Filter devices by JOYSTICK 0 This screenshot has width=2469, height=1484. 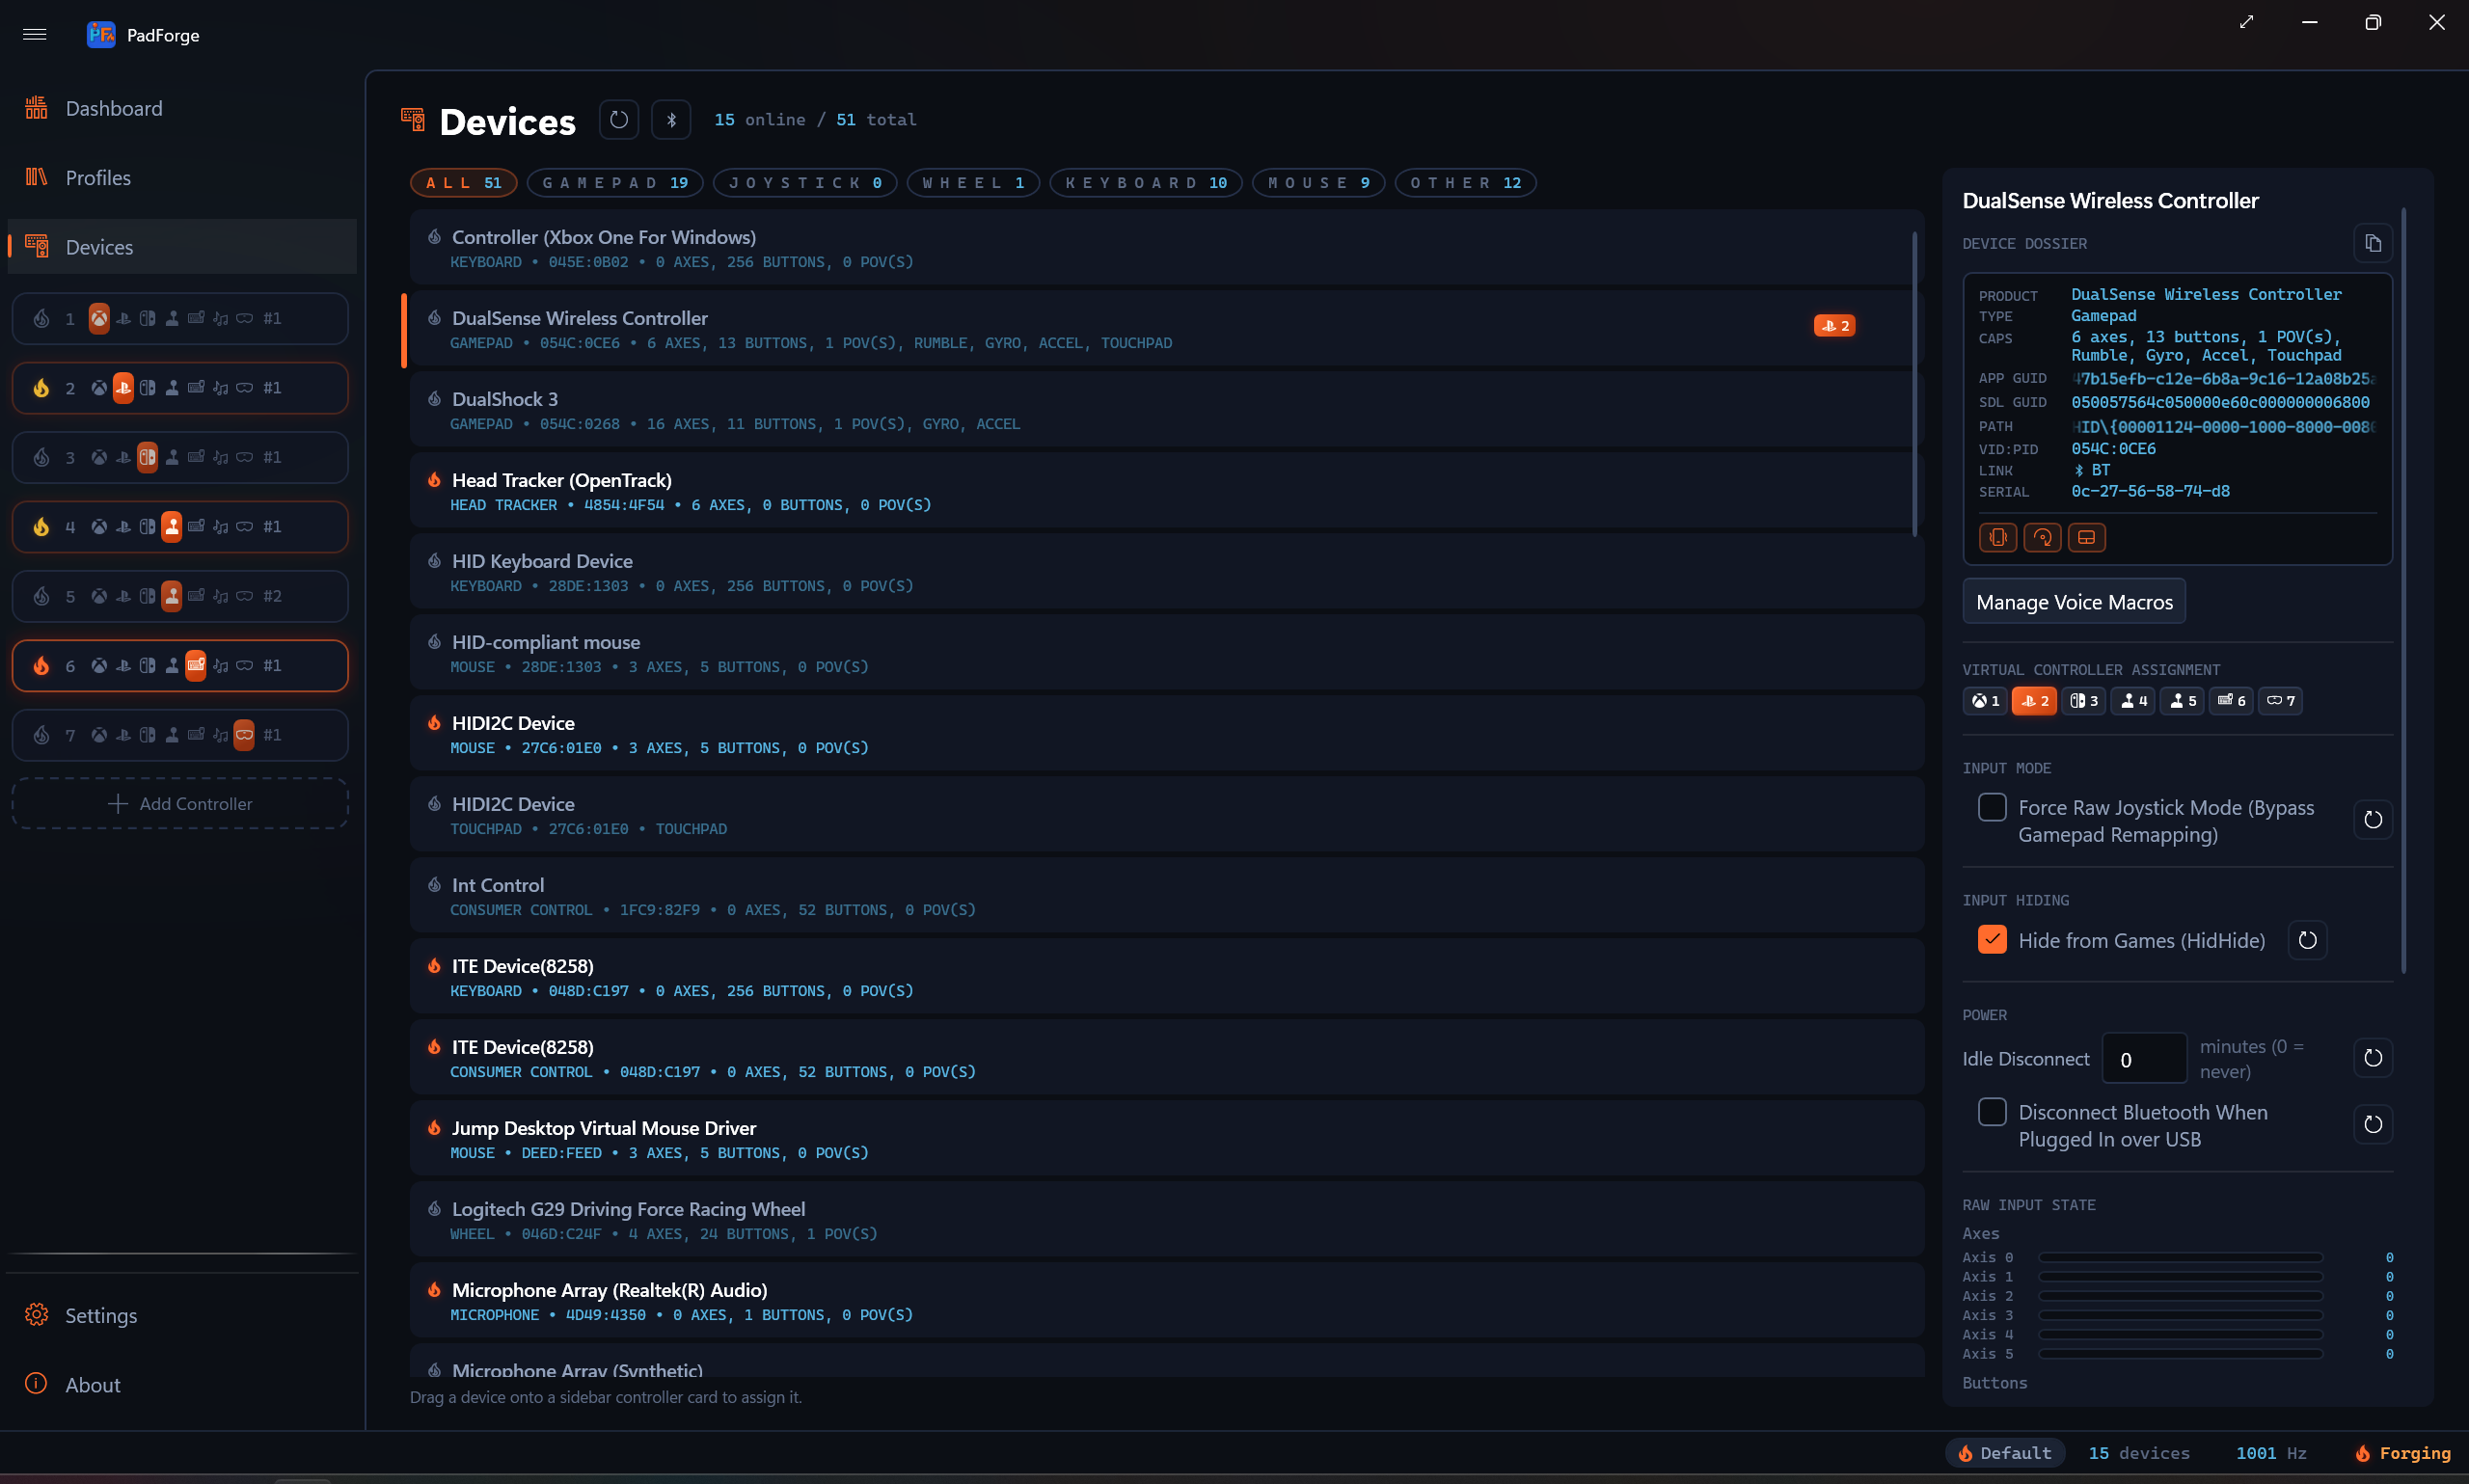click(x=806, y=183)
